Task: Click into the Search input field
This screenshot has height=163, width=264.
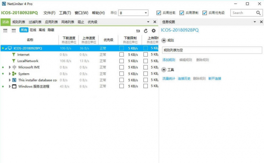Action: pyautogui.click(x=243, y=13)
